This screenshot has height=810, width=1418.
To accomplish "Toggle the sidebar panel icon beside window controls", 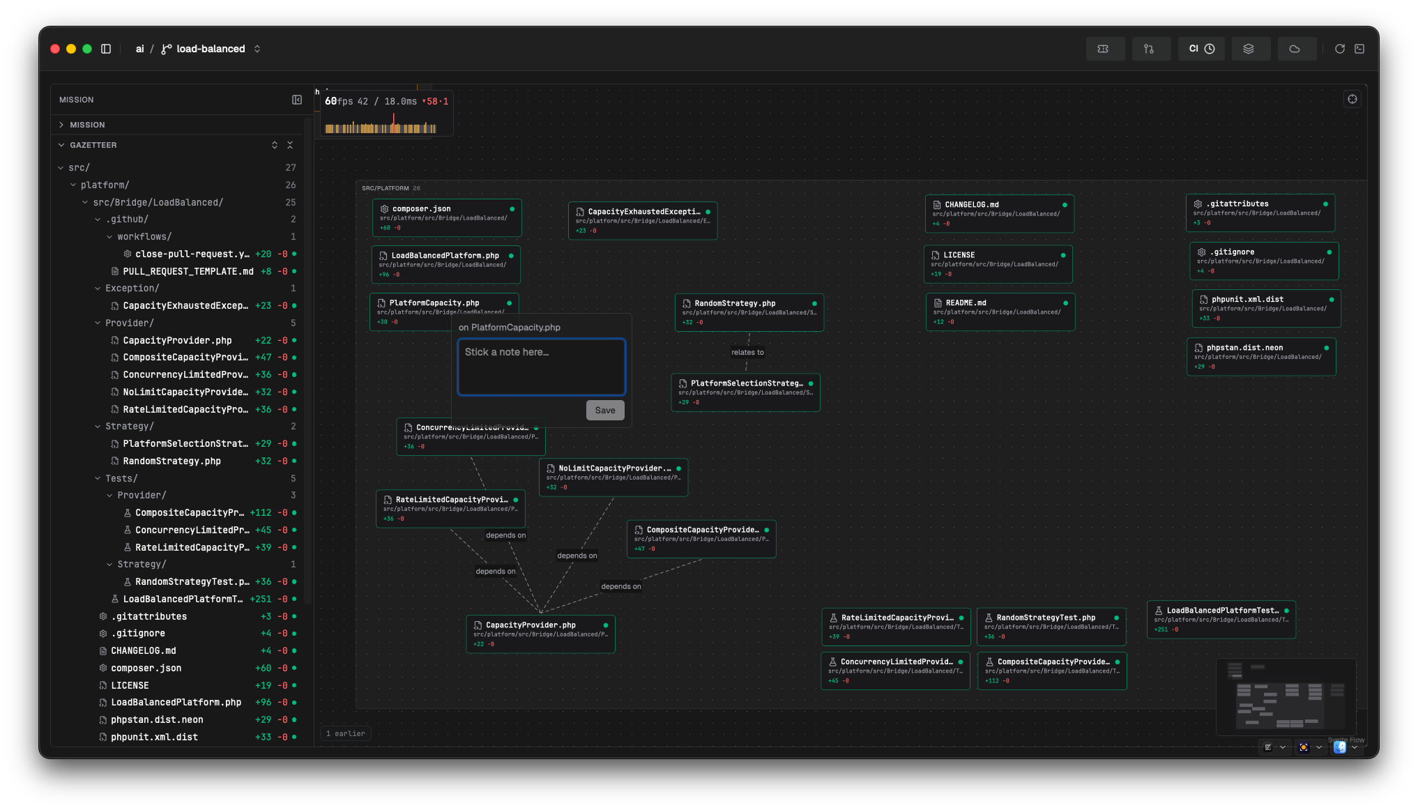I will pos(106,49).
